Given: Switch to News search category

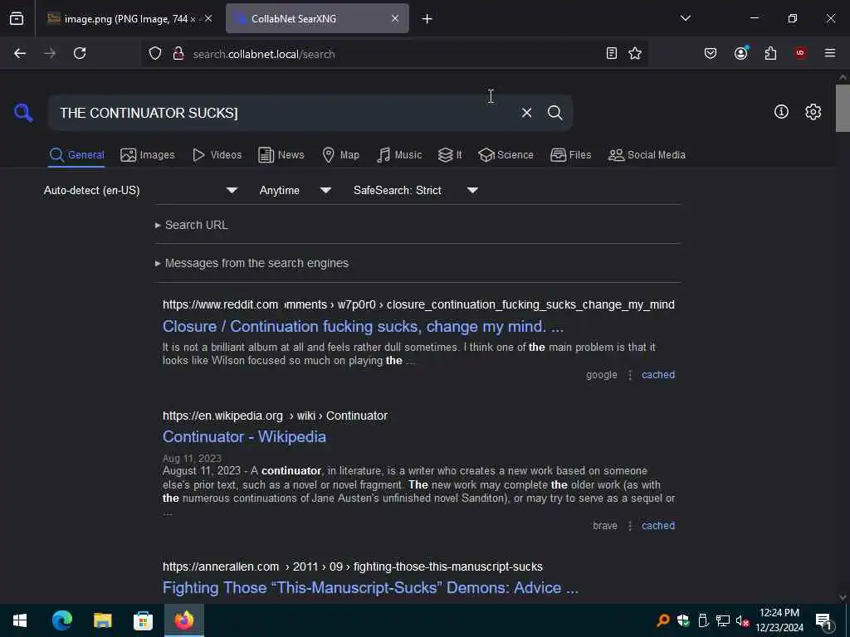Looking at the screenshot, I should point(281,155).
